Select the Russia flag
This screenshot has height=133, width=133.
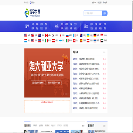point(67,35)
